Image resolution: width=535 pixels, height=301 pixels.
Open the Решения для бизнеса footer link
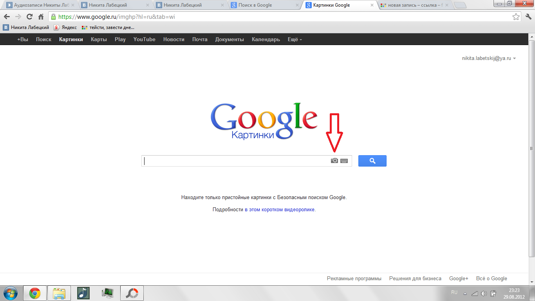(x=415, y=279)
